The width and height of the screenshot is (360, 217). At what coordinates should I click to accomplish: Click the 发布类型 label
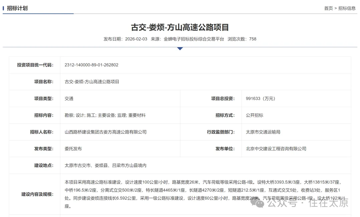44,149
